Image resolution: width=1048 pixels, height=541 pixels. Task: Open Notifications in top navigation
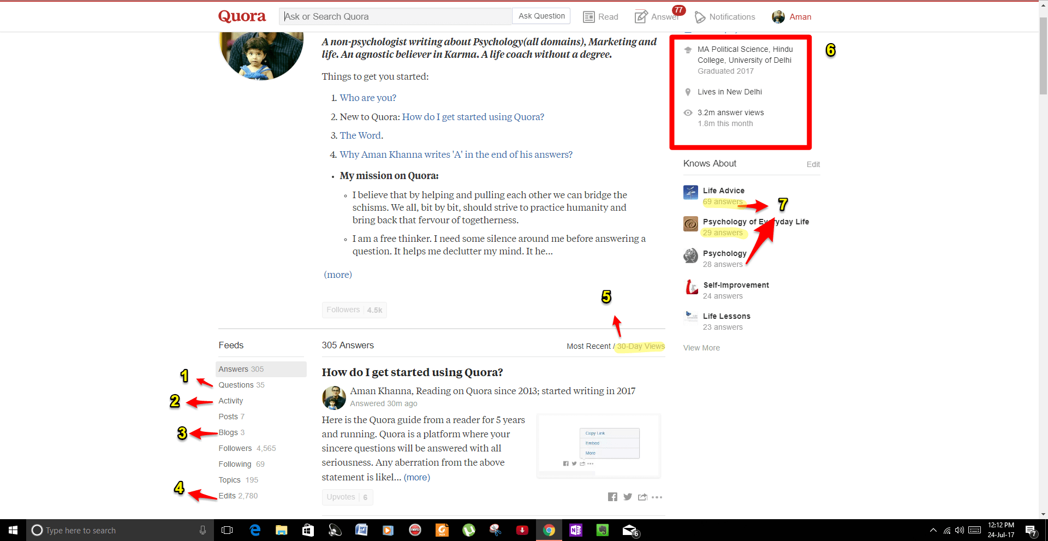725,17
